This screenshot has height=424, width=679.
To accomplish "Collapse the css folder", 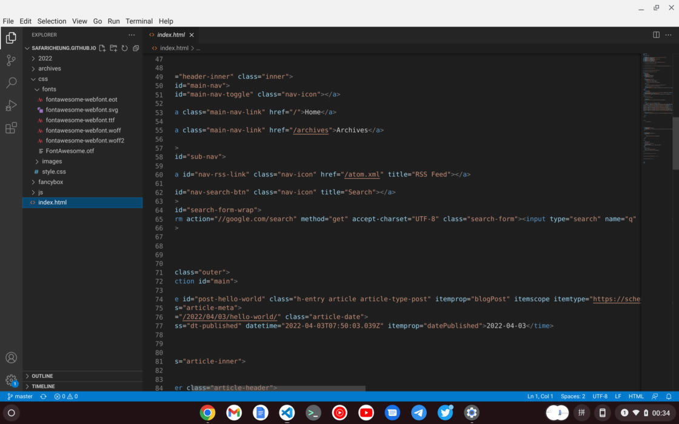I will coord(42,79).
